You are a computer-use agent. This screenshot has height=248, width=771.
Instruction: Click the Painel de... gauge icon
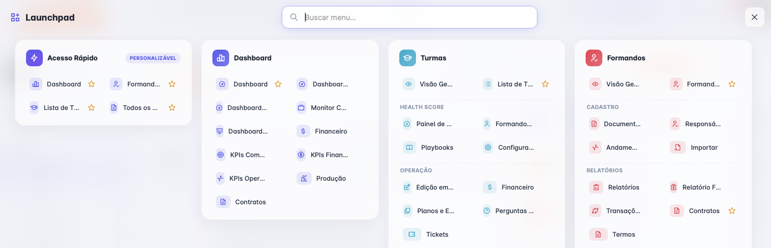point(407,124)
